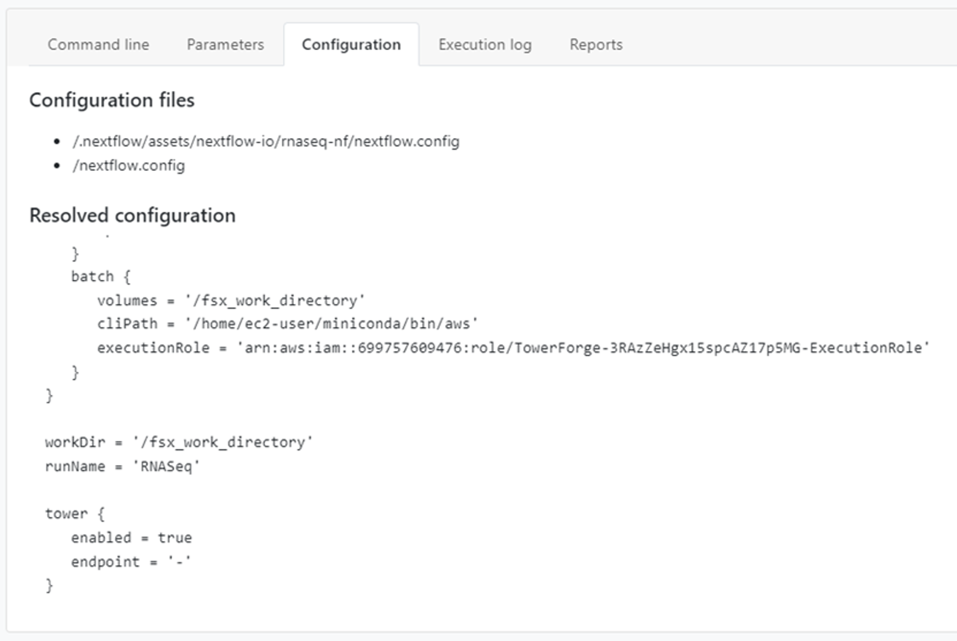957x641 pixels.
Task: Select the Configuration tab
Action: (x=351, y=45)
